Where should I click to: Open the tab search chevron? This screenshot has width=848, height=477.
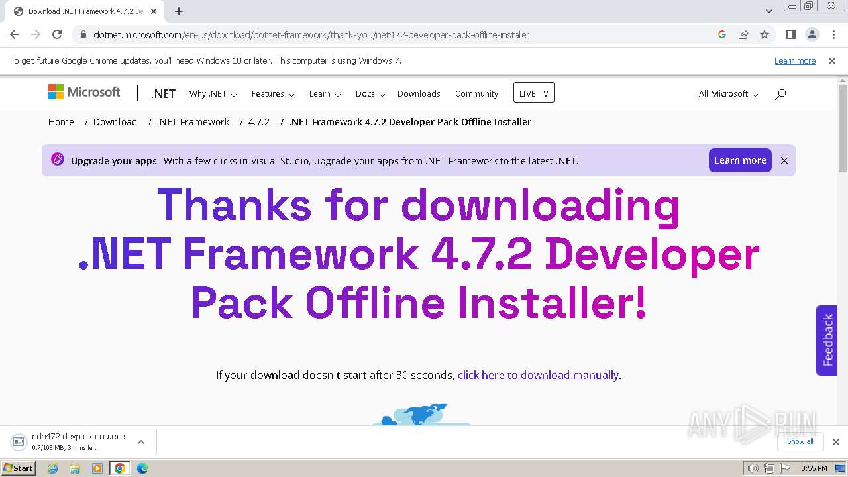(x=769, y=11)
